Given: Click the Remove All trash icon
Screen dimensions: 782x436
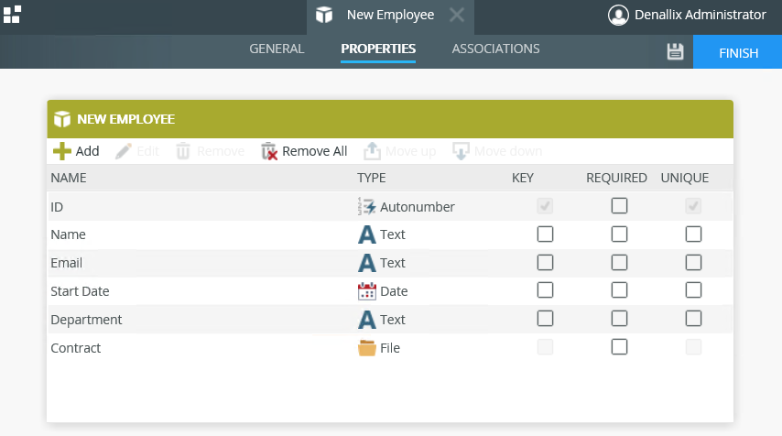Looking at the screenshot, I should pos(269,151).
